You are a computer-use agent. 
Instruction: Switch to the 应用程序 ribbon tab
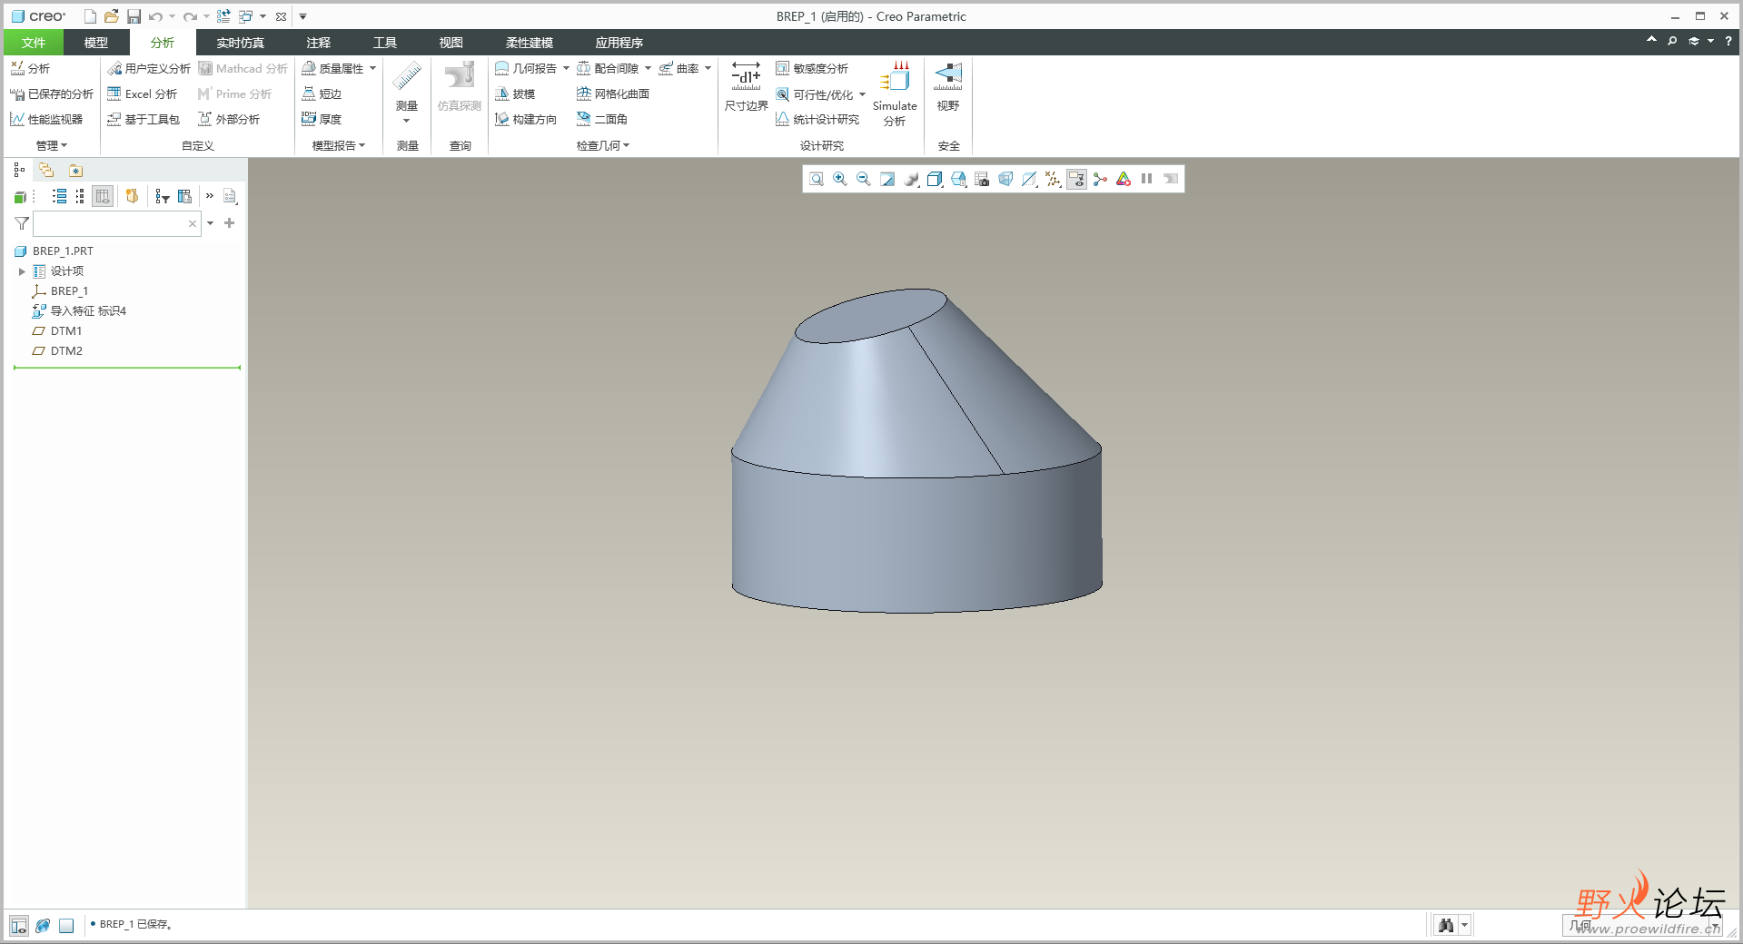pyautogui.click(x=619, y=43)
